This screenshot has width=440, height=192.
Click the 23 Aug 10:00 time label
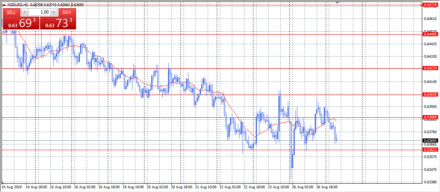click(278, 187)
